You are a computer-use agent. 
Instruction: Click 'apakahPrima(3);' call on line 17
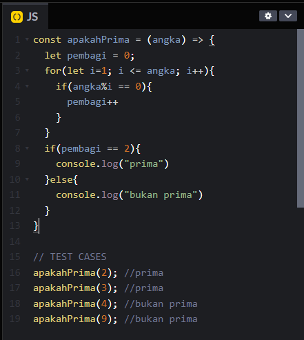tap(75, 288)
